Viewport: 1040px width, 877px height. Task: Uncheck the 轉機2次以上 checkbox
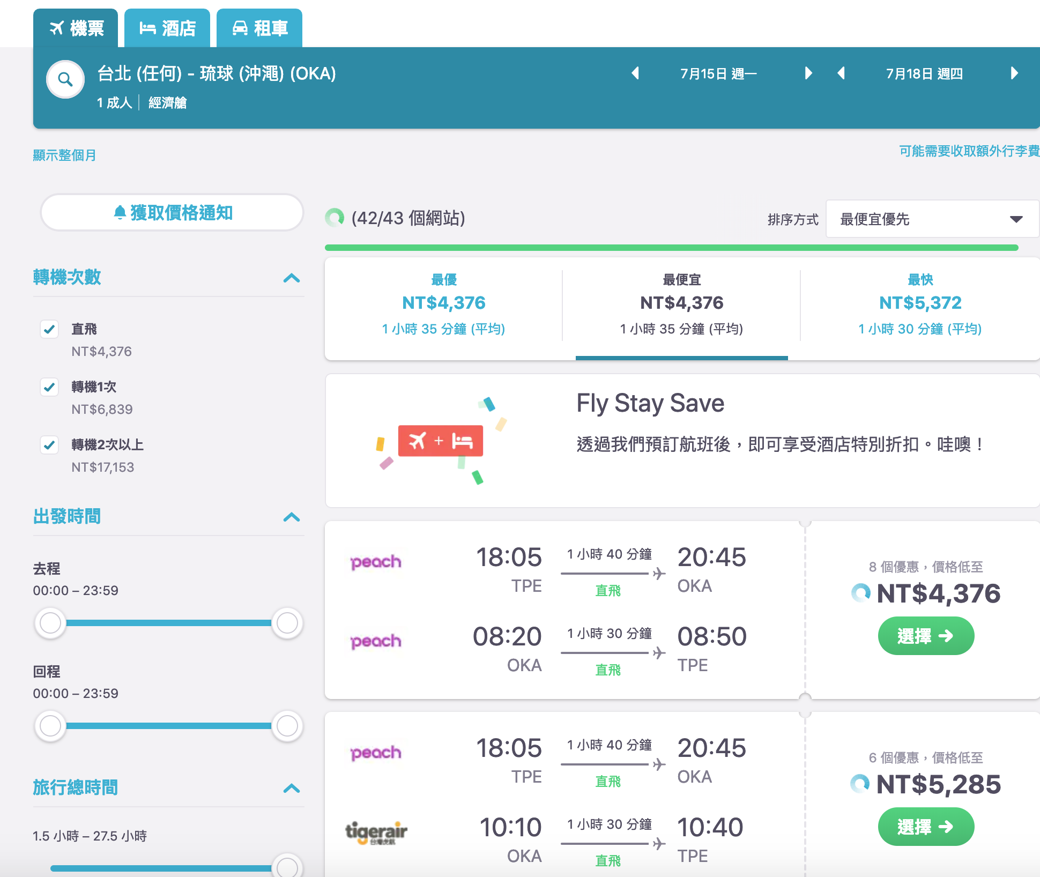49,445
